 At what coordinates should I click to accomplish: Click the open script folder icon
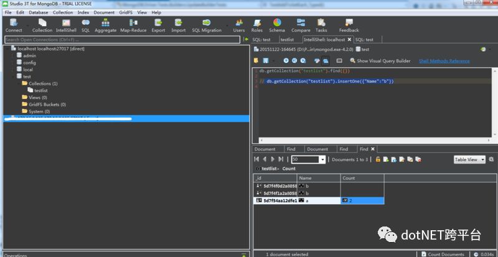[256, 61]
